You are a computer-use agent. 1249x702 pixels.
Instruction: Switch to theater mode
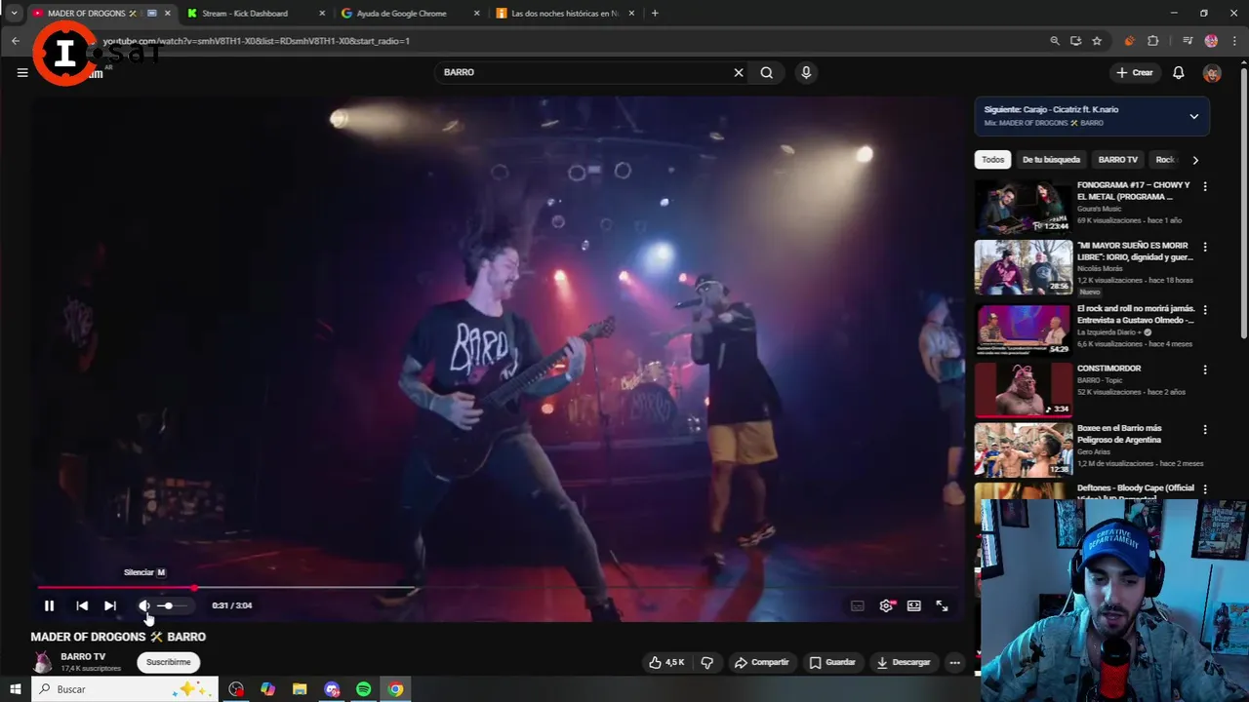point(914,605)
